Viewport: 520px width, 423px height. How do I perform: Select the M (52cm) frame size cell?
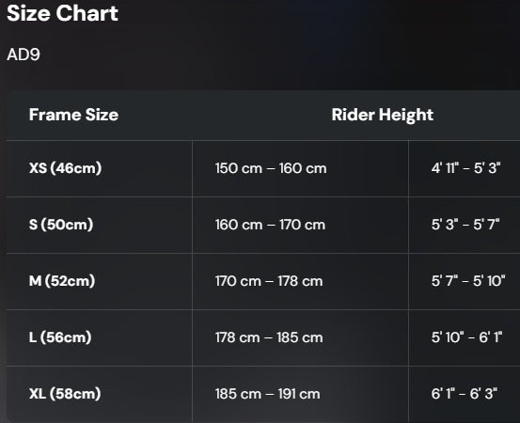tap(99, 281)
